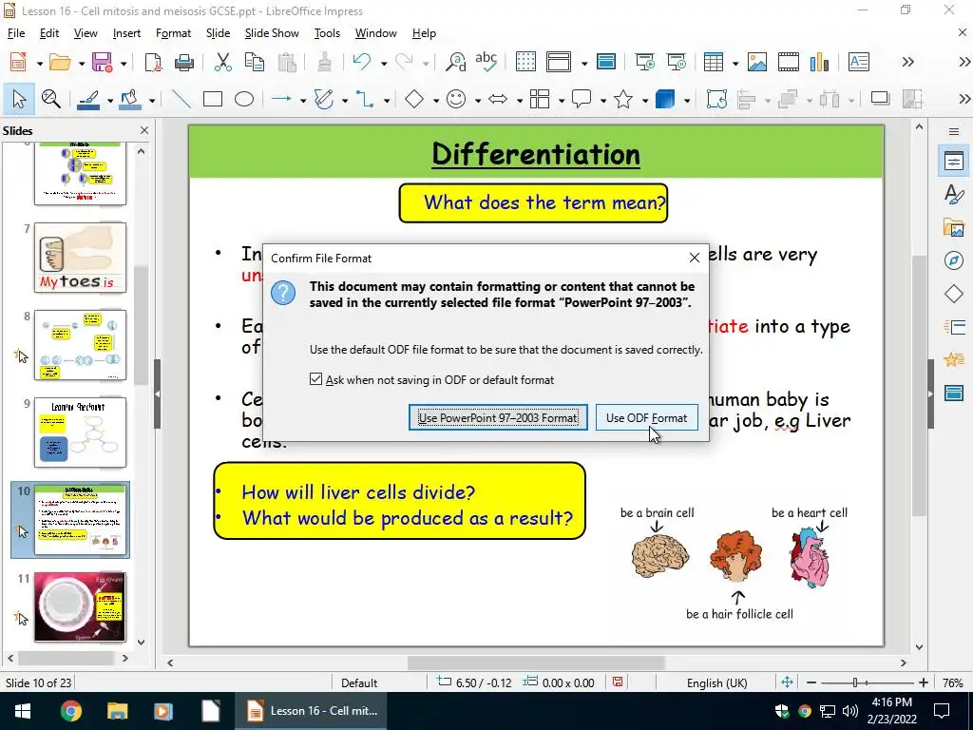The image size is (973, 730).
Task: Open Line Color dropdown arrow
Action: [110, 100]
